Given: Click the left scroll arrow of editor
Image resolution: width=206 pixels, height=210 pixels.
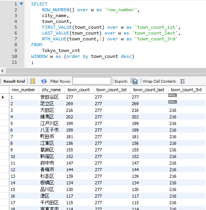Looking at the screenshot, I should [x=2, y=71].
